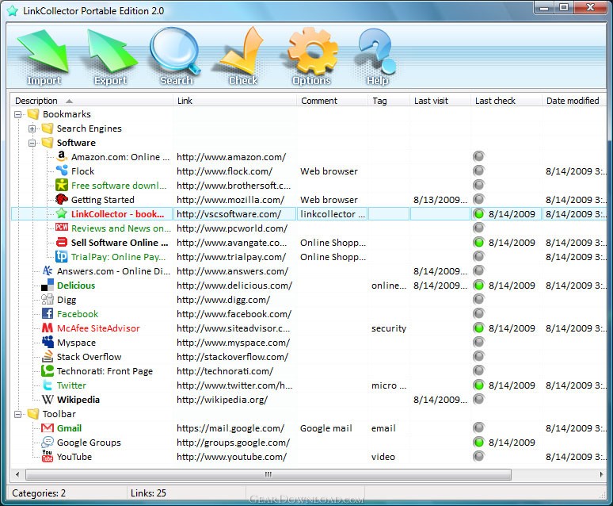Click the PCW Reviews and News icon

point(61,228)
